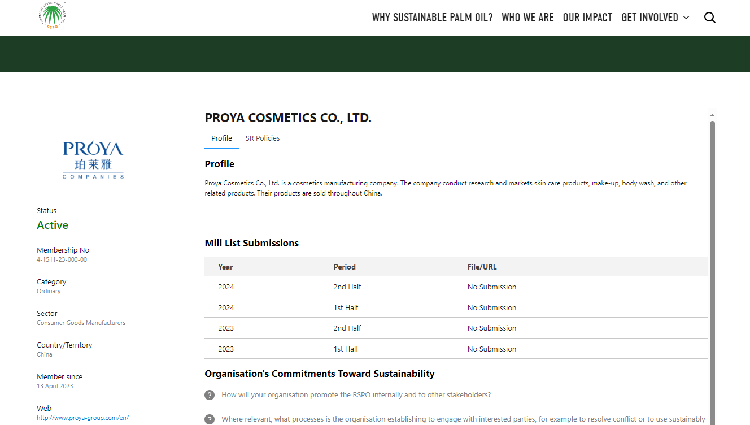Click the RSPO promotion question text
750x425 pixels.
(x=356, y=395)
